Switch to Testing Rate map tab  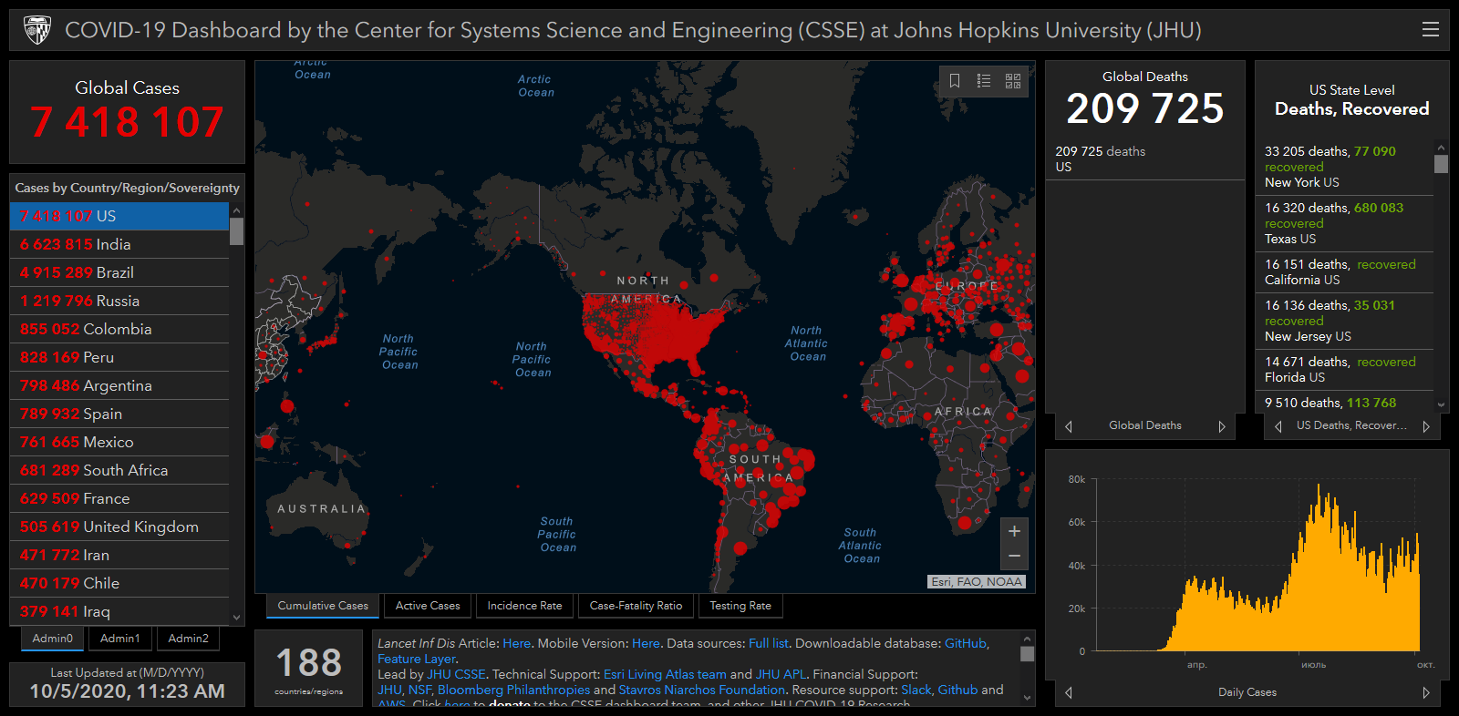pos(740,606)
